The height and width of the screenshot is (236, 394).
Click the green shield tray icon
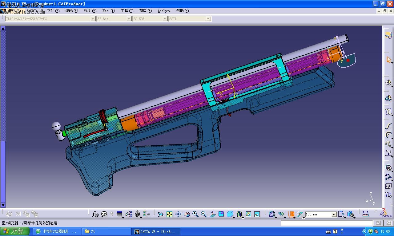click(371, 231)
